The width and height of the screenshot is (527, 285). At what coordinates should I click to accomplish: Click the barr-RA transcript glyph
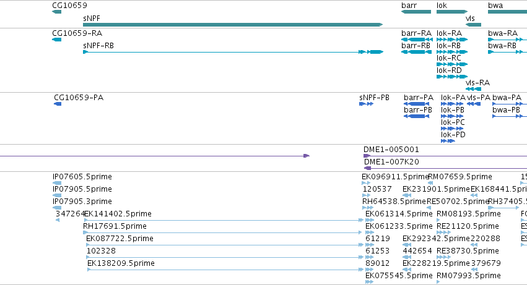417,40
